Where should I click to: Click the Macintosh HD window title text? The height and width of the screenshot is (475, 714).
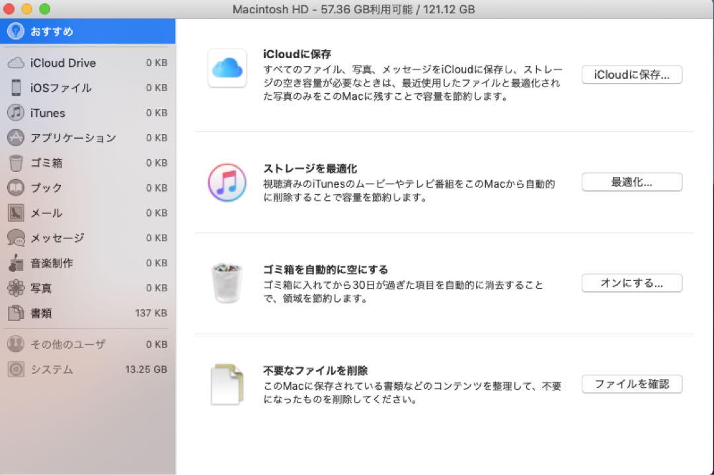coord(353,9)
